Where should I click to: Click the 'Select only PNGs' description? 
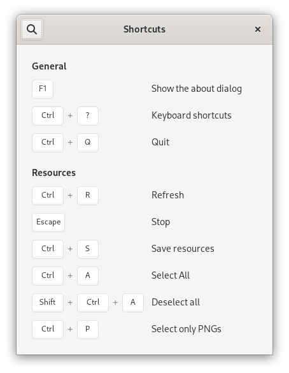coord(187,329)
